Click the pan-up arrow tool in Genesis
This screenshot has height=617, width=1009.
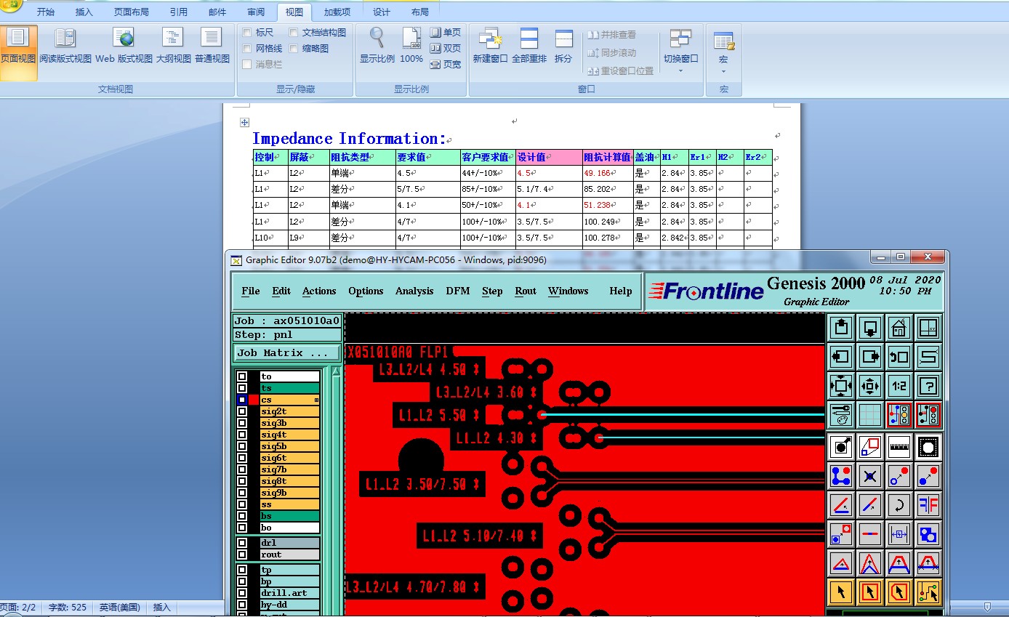pyautogui.click(x=842, y=328)
